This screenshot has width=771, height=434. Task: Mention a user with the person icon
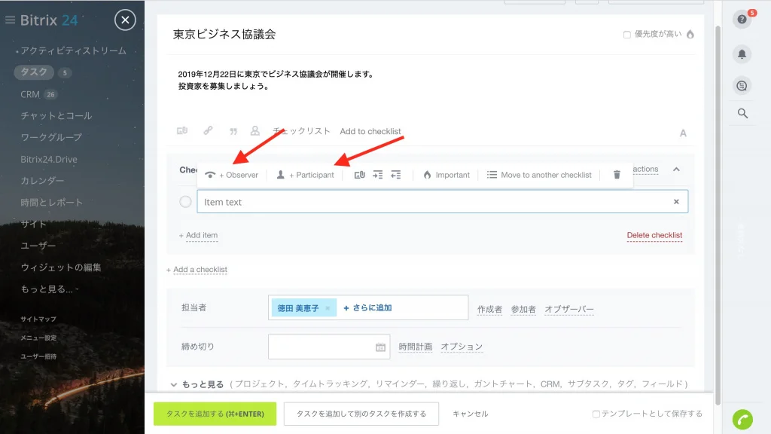coord(254,130)
